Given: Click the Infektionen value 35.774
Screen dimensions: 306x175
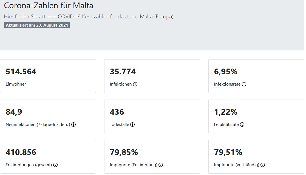Looking at the screenshot, I should pos(123,72).
